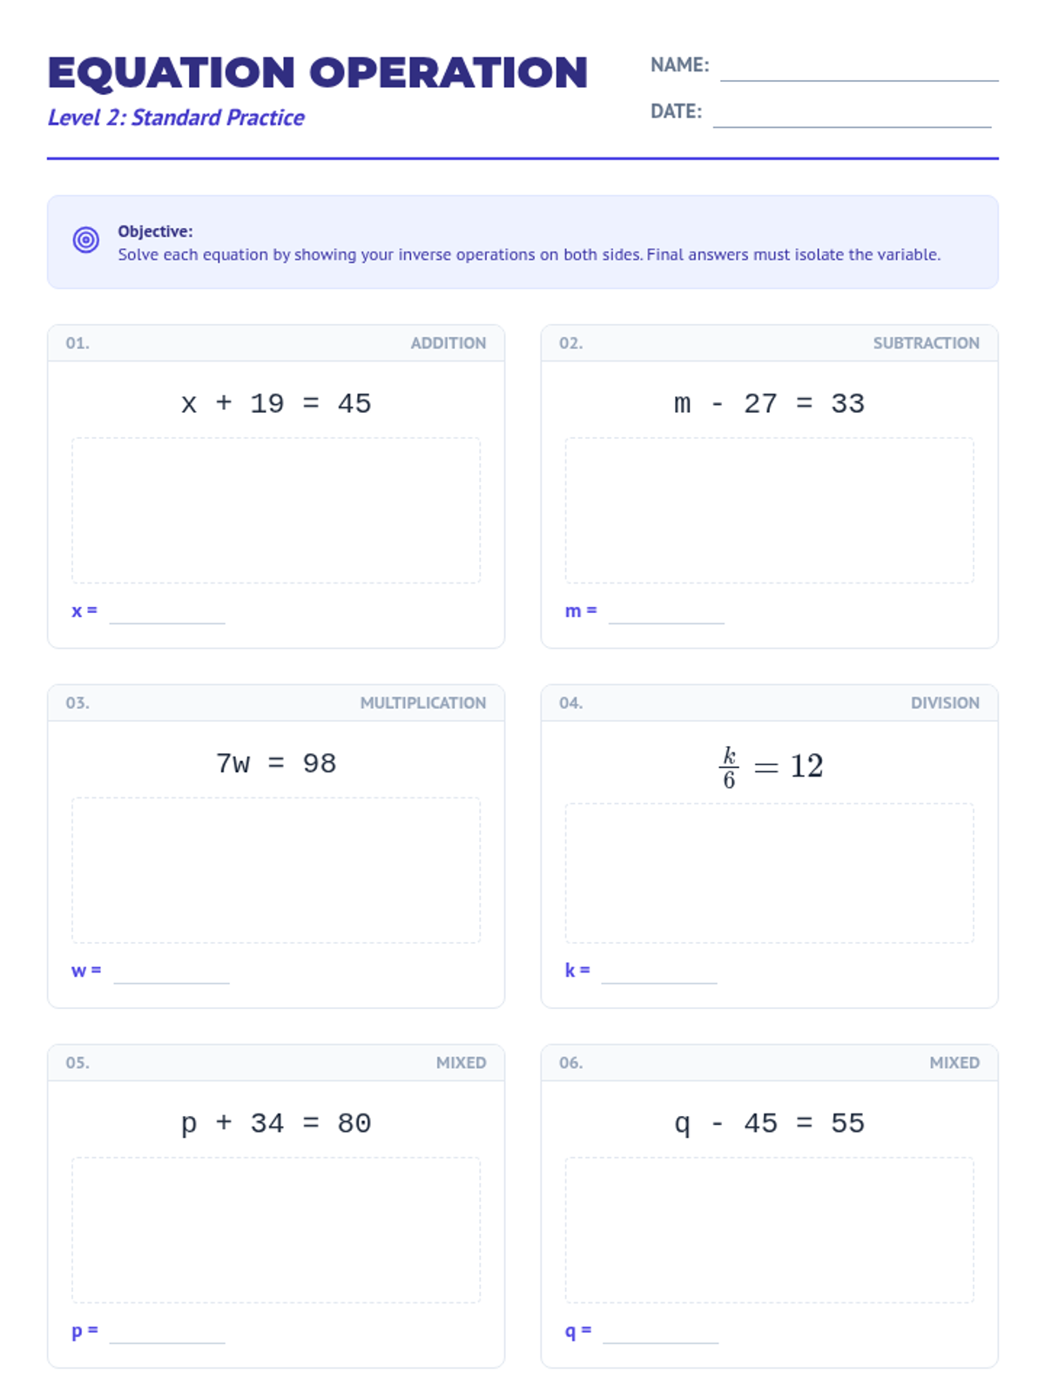Click the work box under m - 27 = 33
Viewport: 1045px width, 1393px height.
(769, 510)
